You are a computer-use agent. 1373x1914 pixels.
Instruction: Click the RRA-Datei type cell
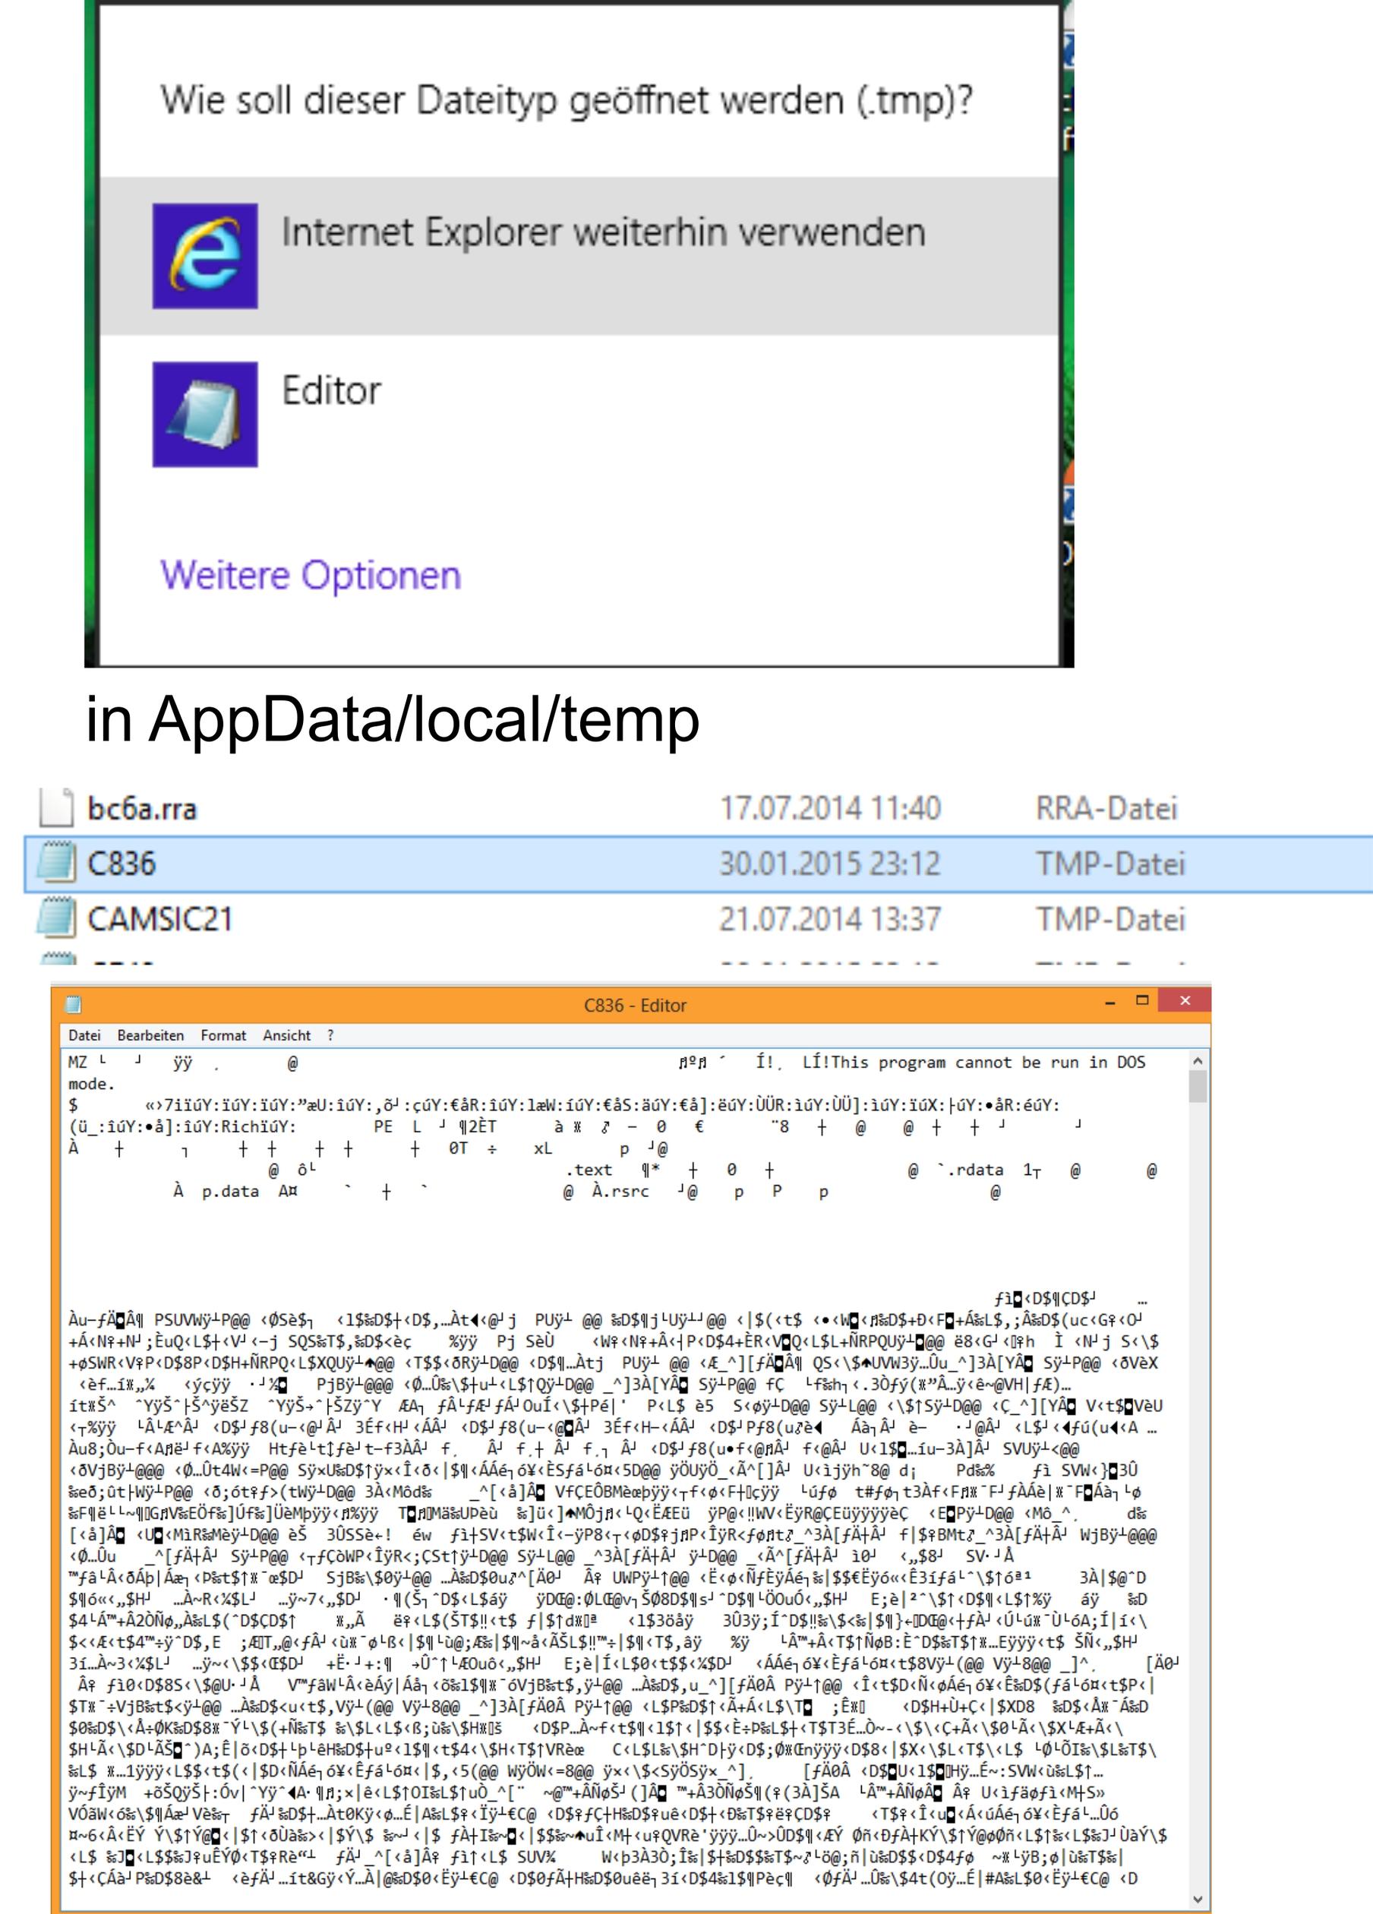pyautogui.click(x=1106, y=808)
